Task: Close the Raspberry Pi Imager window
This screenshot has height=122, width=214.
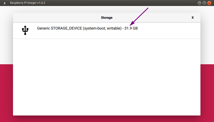Action: point(209,3)
